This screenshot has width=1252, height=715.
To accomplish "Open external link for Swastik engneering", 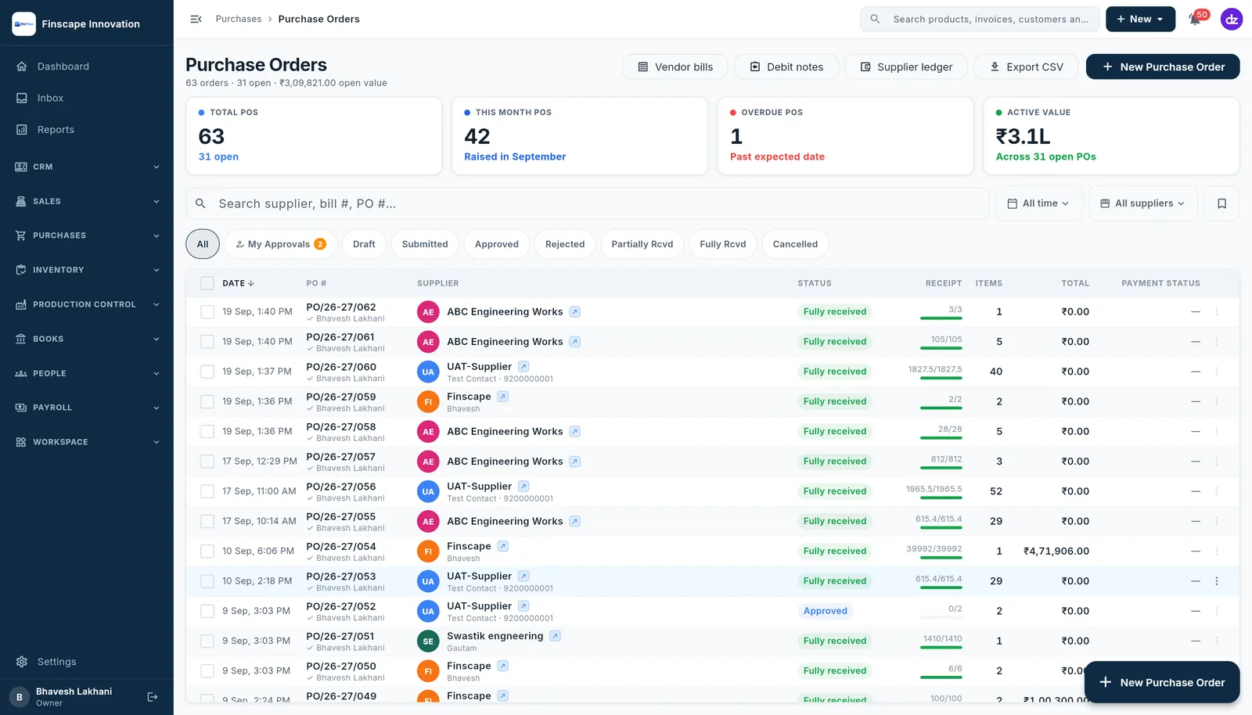I will pyautogui.click(x=555, y=636).
